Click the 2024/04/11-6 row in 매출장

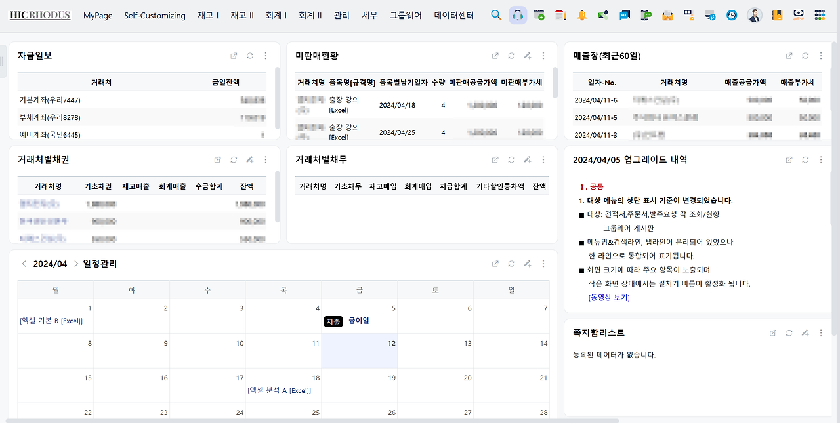697,100
